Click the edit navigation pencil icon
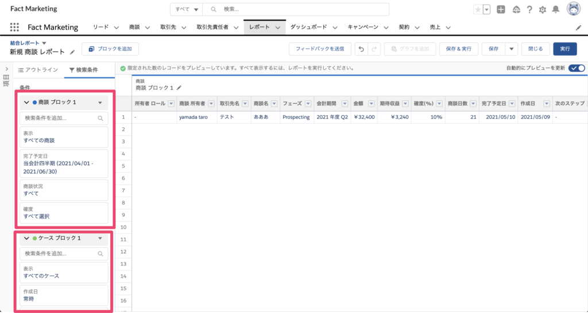 (x=579, y=28)
